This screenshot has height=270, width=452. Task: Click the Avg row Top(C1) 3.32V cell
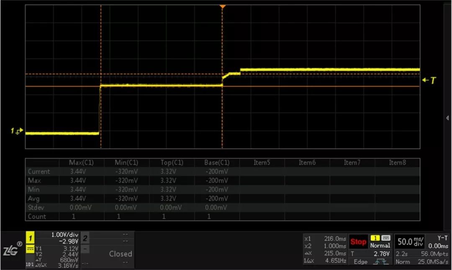(168, 199)
